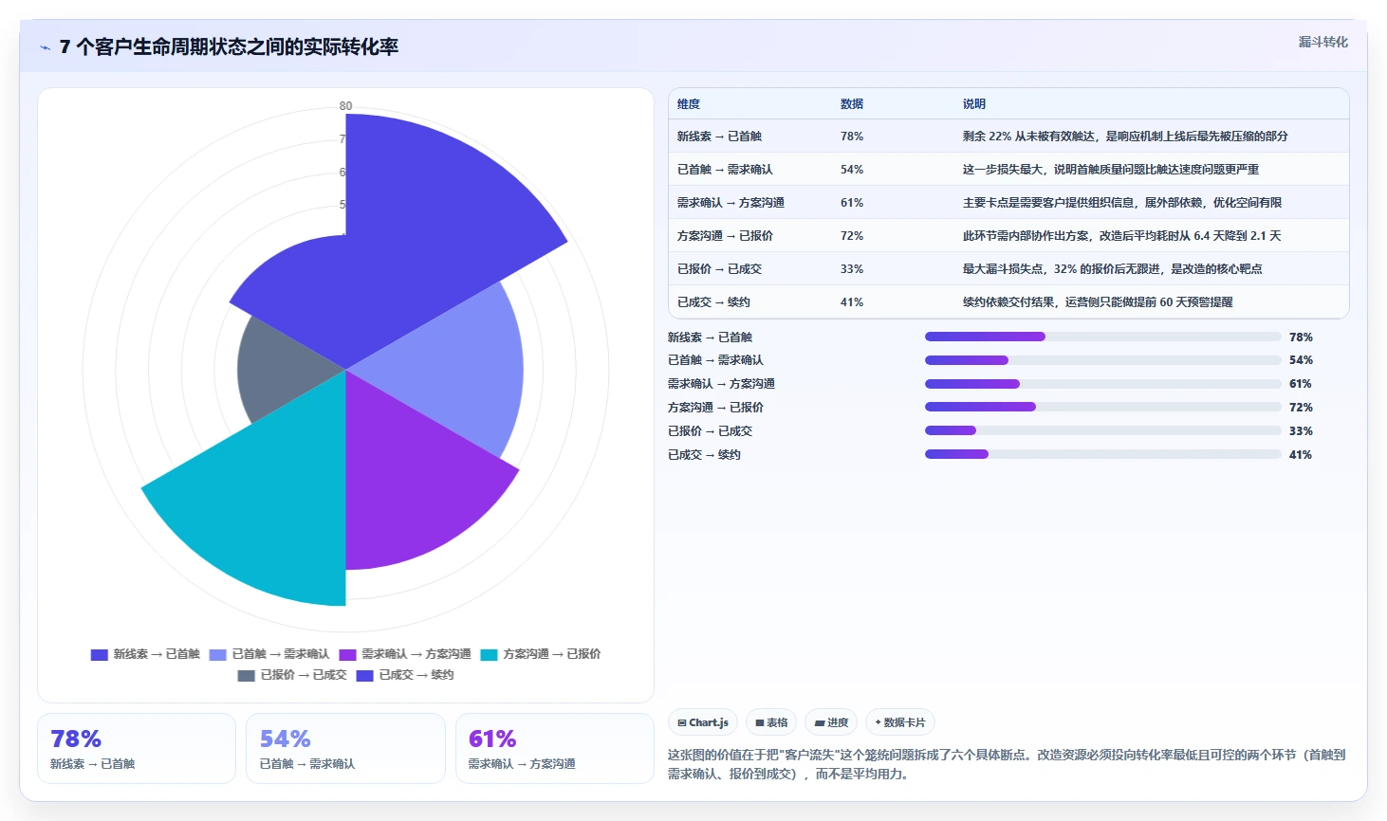
Task: Click the header icon beside the title
Action: pyautogui.click(x=45, y=47)
